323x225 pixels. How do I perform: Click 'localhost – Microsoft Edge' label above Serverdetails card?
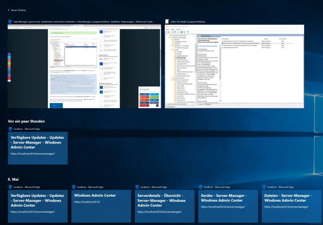[x=154, y=187]
